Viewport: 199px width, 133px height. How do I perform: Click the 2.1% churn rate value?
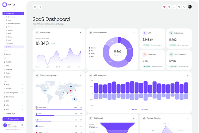coord(145,61)
